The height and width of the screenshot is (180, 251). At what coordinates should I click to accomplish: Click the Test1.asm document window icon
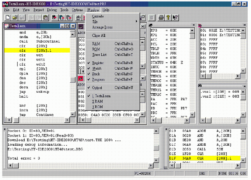(6, 26)
